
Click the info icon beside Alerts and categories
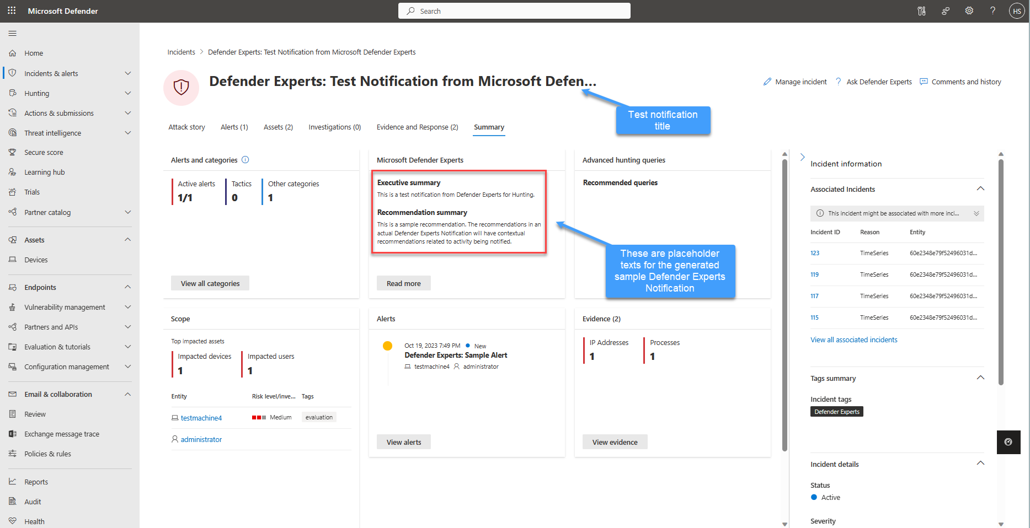246,160
